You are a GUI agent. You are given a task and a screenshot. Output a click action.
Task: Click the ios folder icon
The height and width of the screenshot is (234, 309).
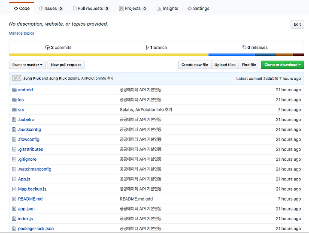coord(14,100)
